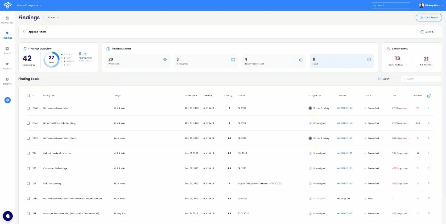Open the chat bubble widget
Screen dimensions: 446x224
(x=8, y=216)
